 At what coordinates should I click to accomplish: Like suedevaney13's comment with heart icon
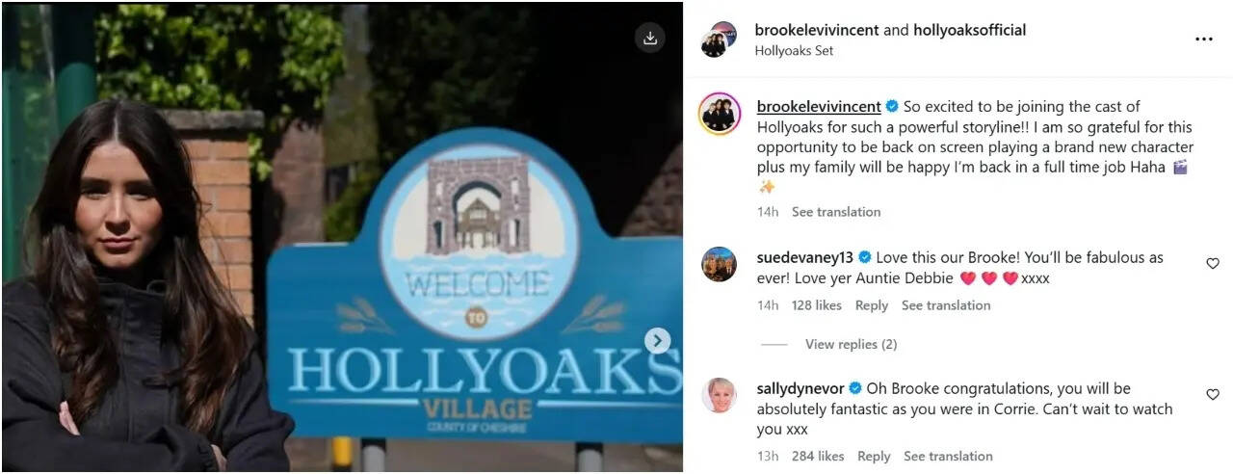click(1213, 263)
